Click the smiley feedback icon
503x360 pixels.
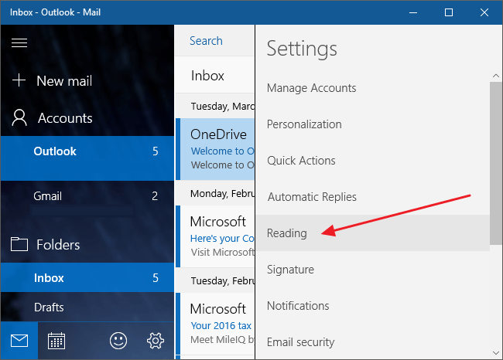coord(118,341)
